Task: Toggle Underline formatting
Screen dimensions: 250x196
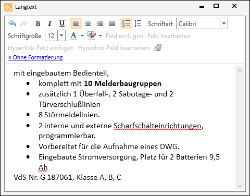Action: pyautogui.click(x=62, y=23)
